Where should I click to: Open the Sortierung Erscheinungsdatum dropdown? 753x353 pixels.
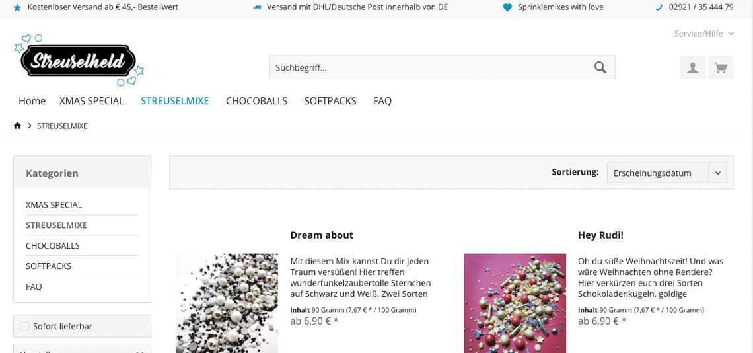click(x=666, y=173)
